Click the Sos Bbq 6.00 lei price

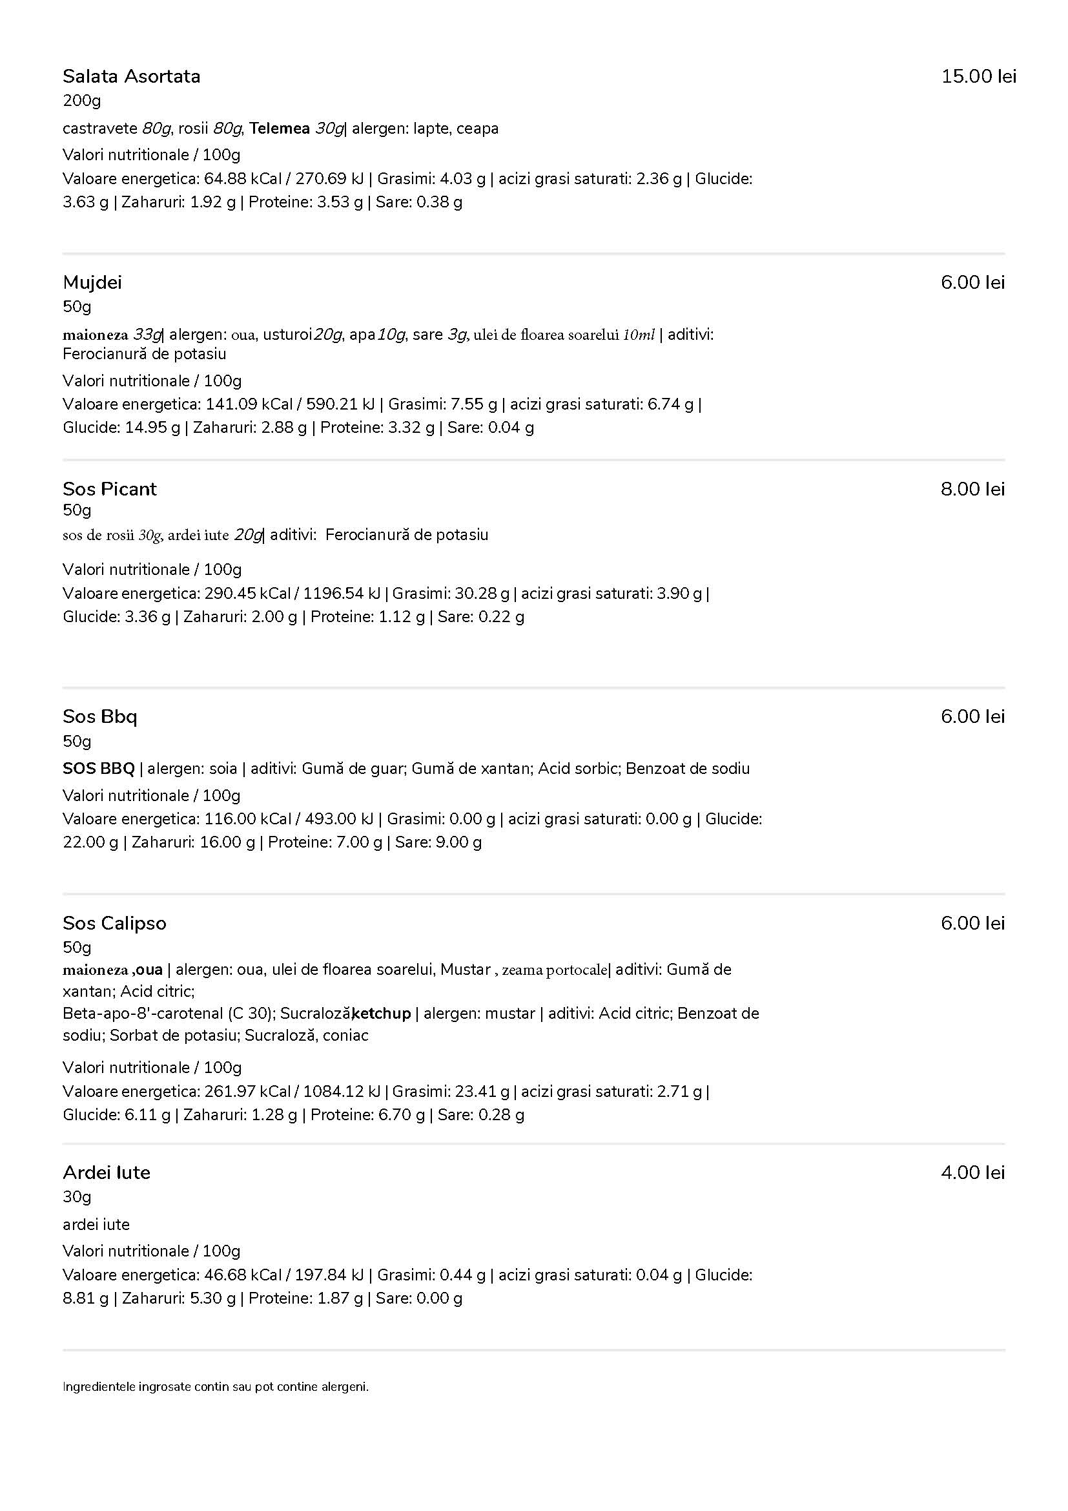pyautogui.click(x=972, y=716)
